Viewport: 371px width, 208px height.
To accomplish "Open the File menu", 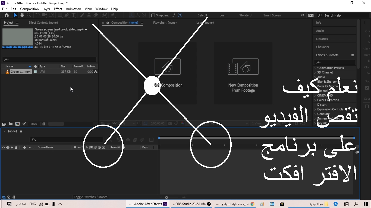I will click(5, 9).
